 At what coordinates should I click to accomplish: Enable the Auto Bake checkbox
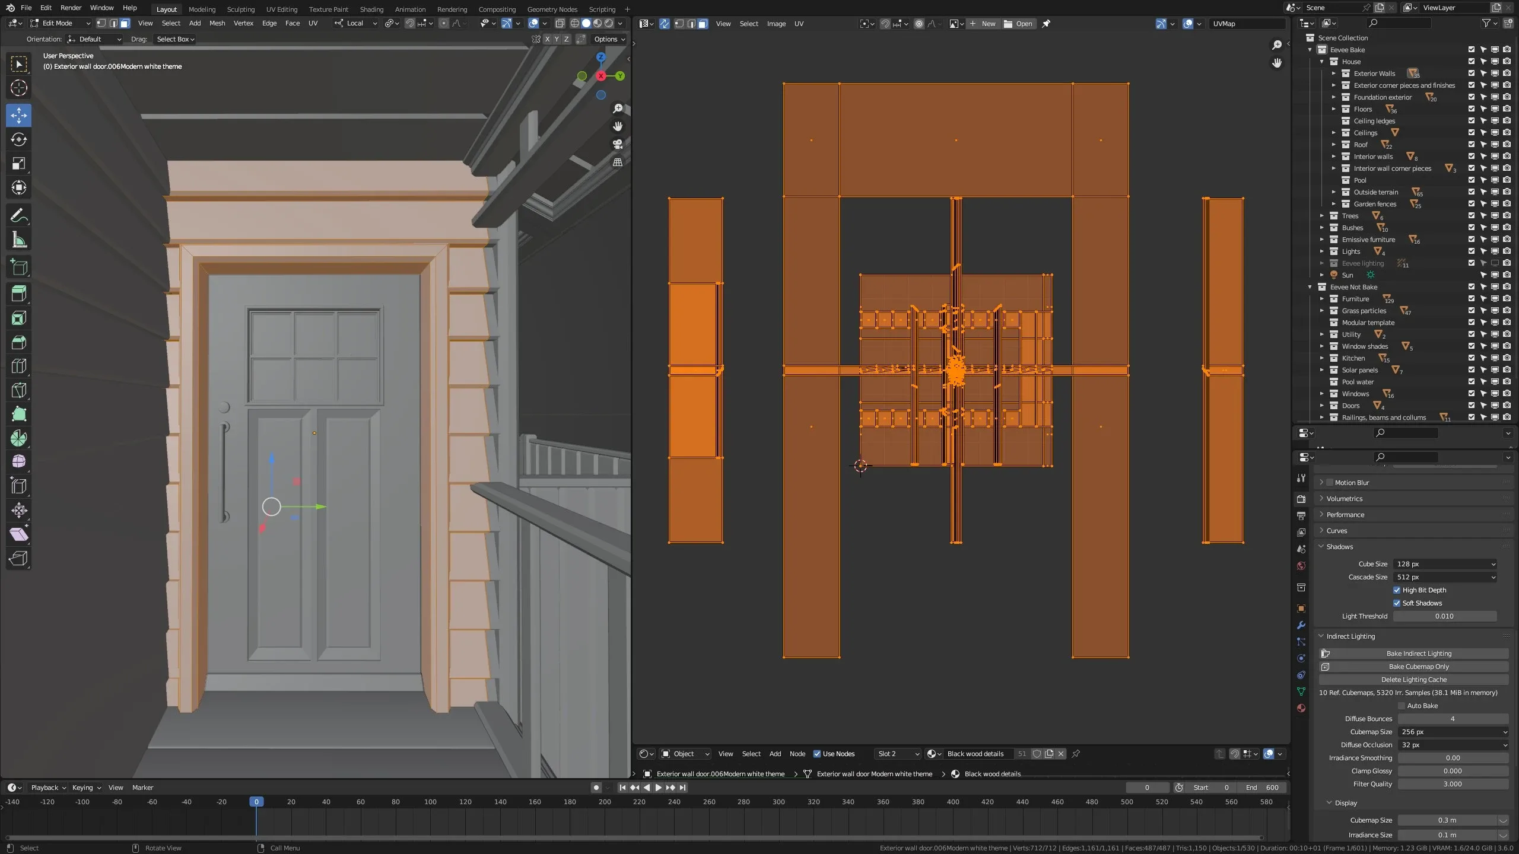click(1402, 706)
